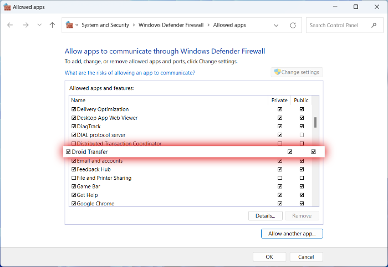Viewport: 388px width, 267px height.
Task: Click the firewall icon in address bar
Action: pos(70,25)
